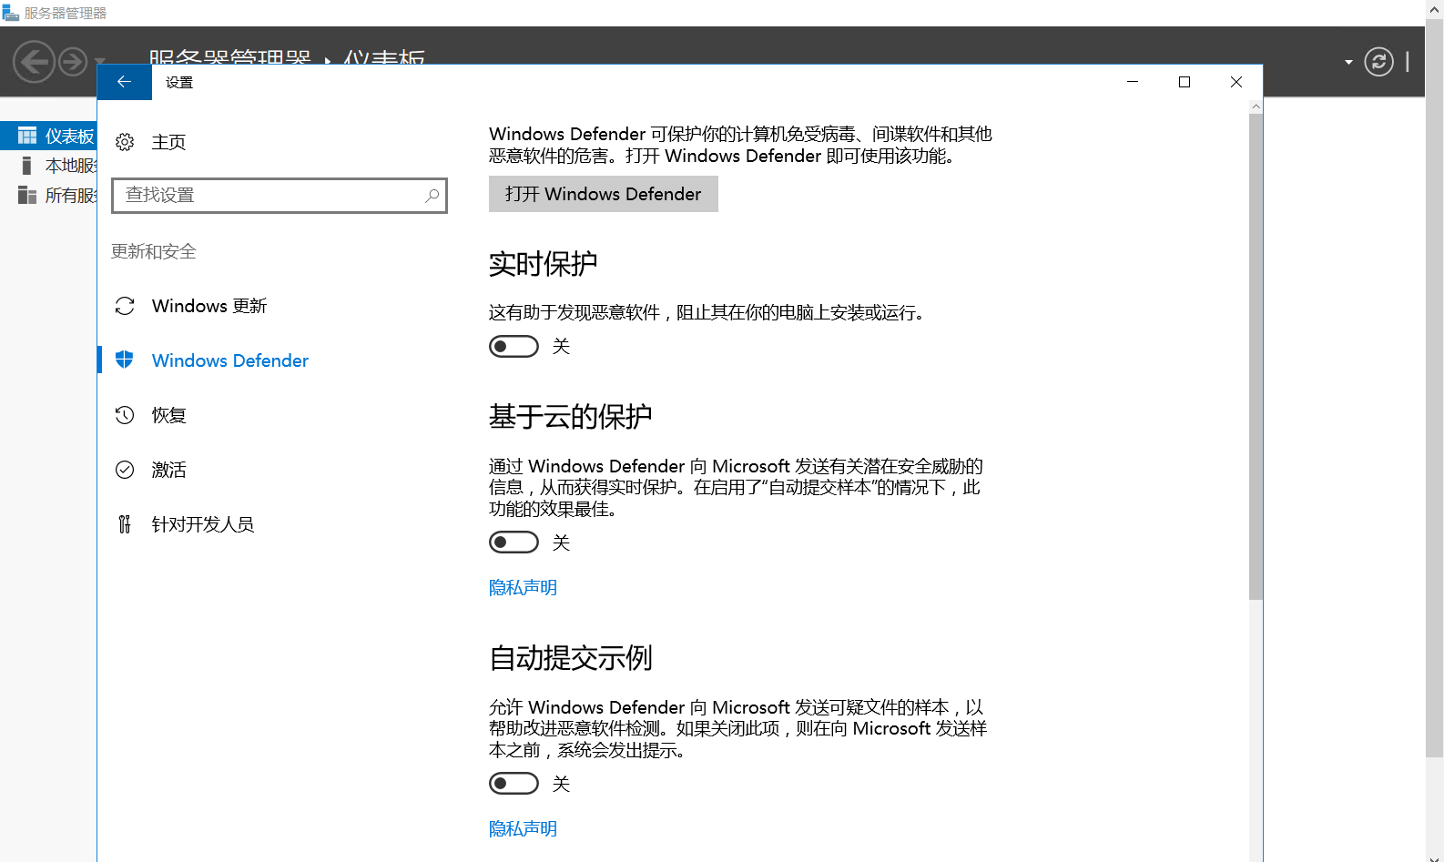This screenshot has width=1444, height=862.
Task: Open 隐私声明 link under 基于云的保护
Action: [x=523, y=587]
